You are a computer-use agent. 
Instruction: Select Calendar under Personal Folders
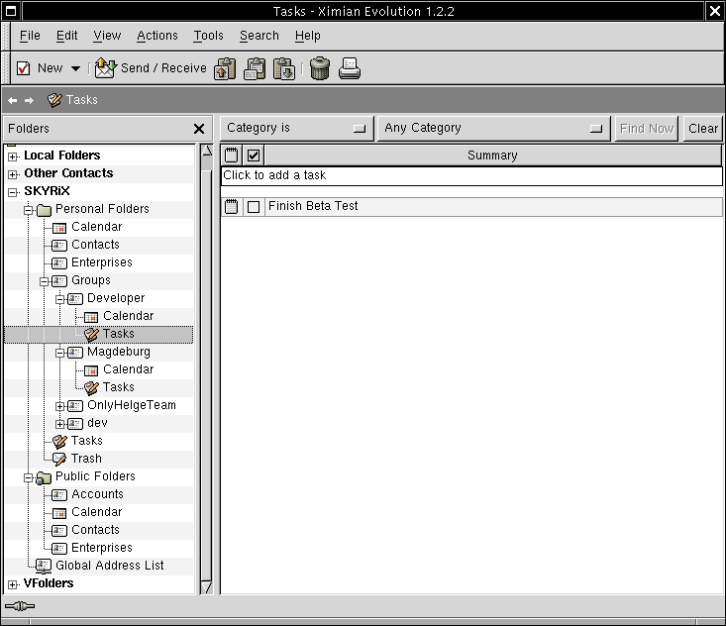tap(96, 227)
